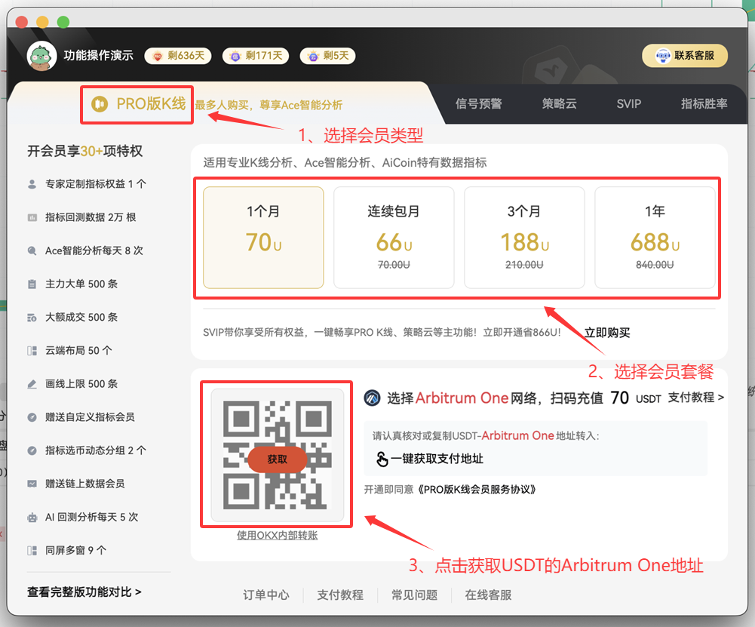Open the 剩636天 membership badge
Screen dimensions: 755x627
(x=178, y=56)
